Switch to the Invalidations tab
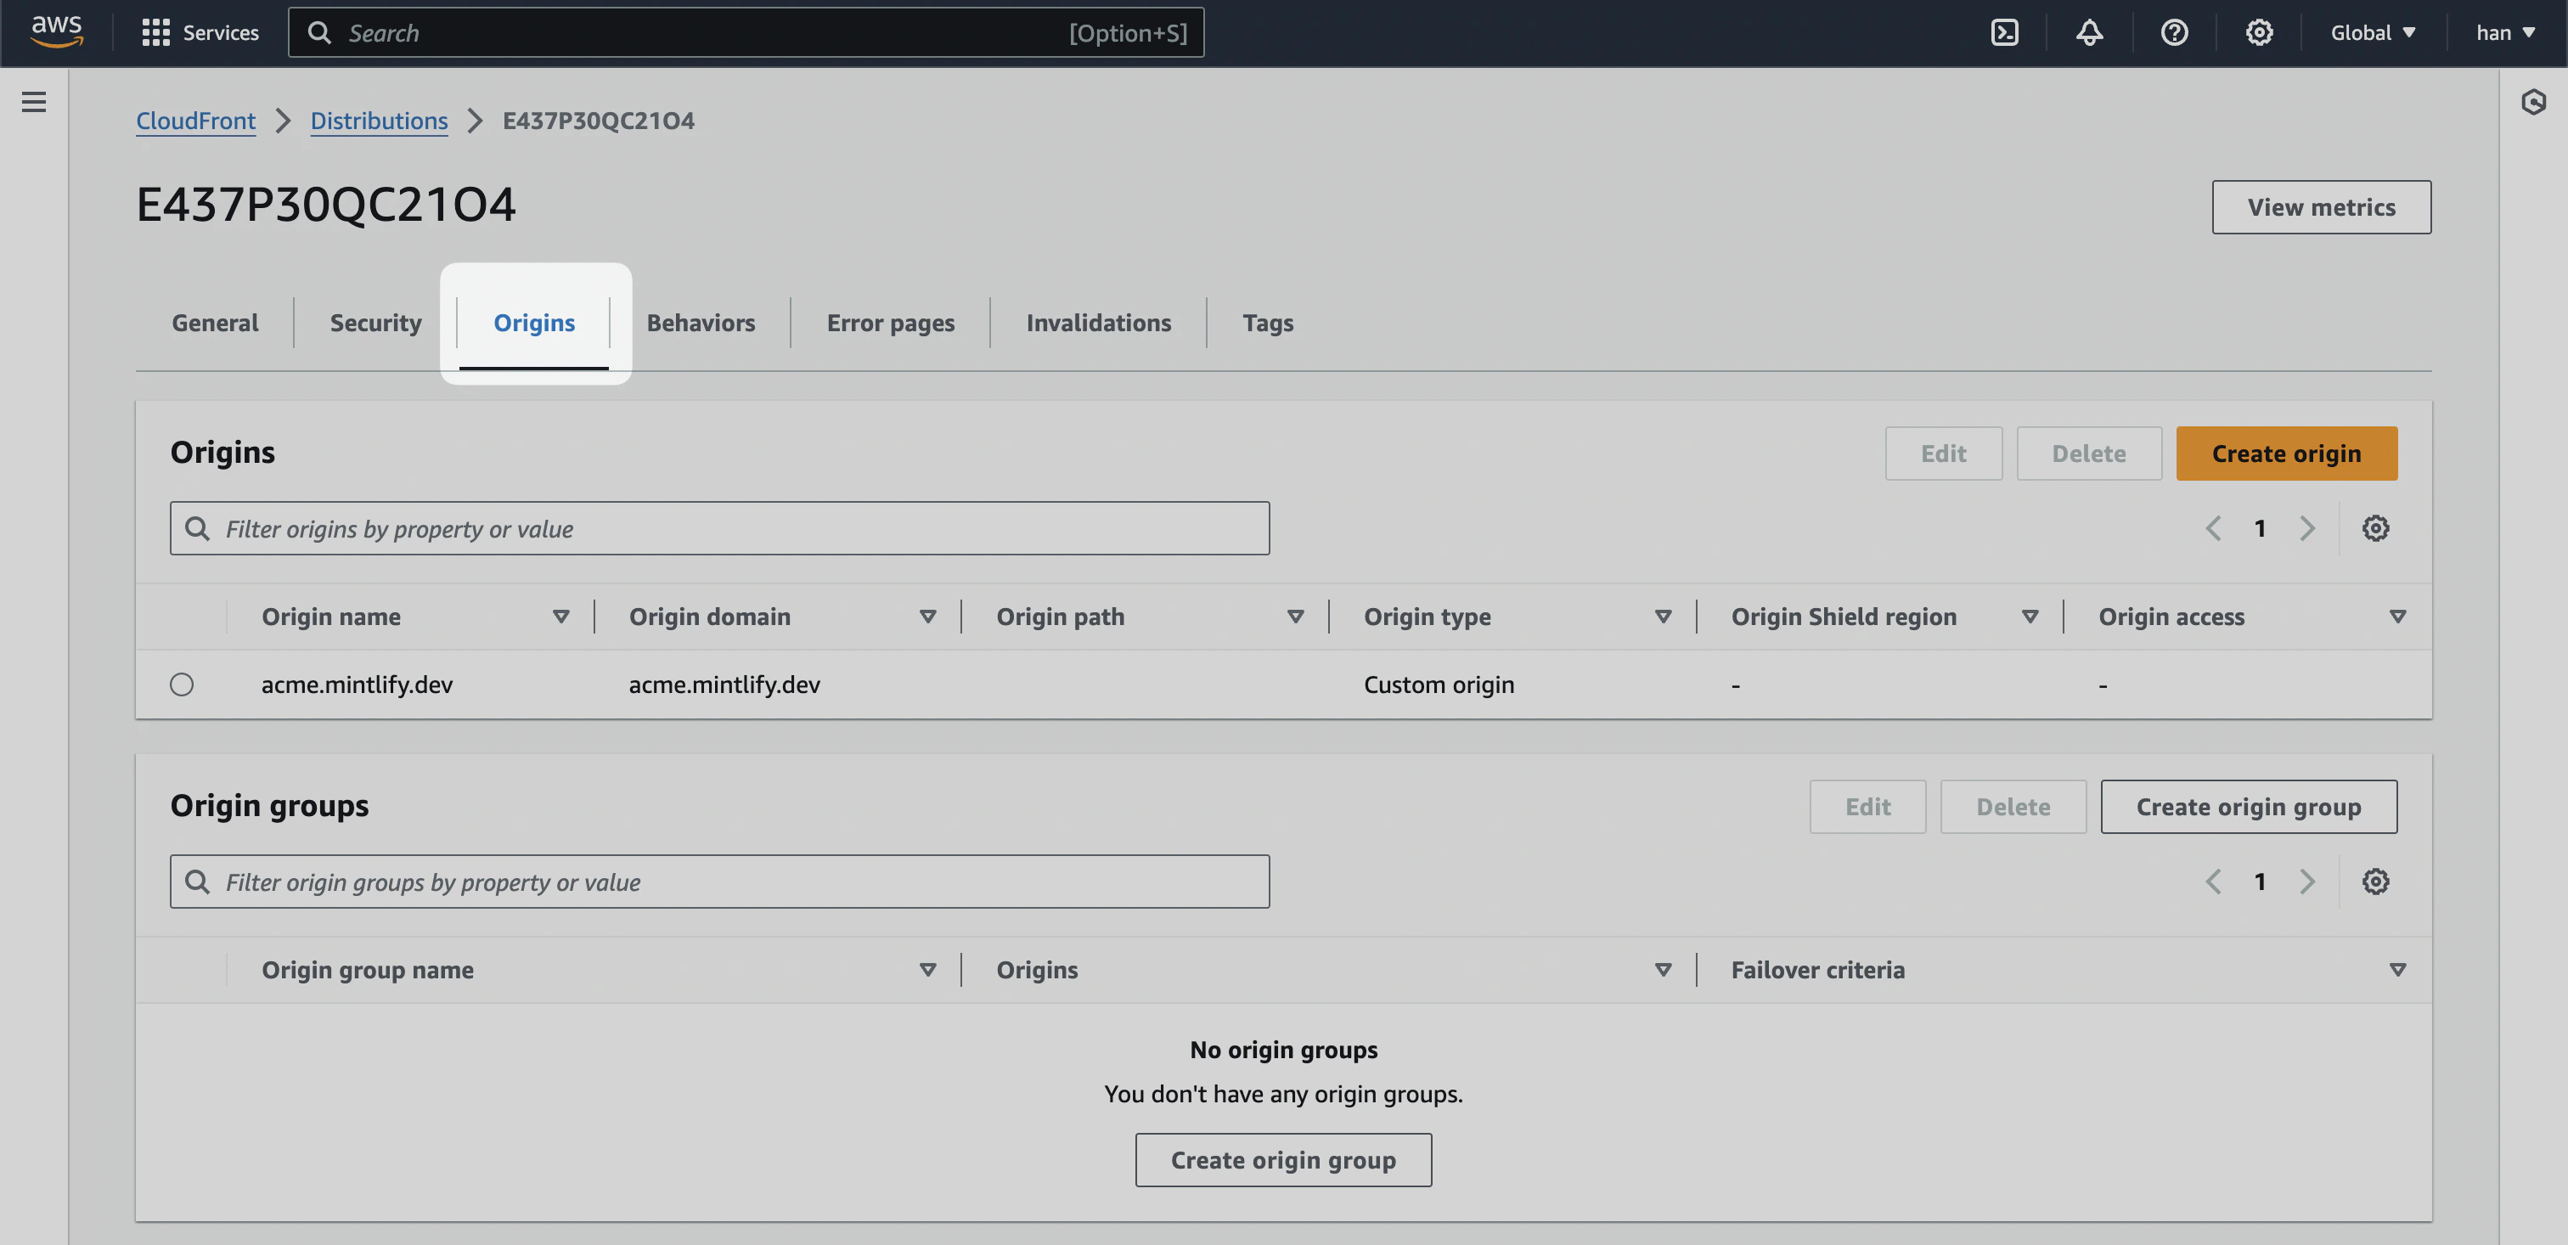This screenshot has width=2568, height=1245. click(1099, 322)
